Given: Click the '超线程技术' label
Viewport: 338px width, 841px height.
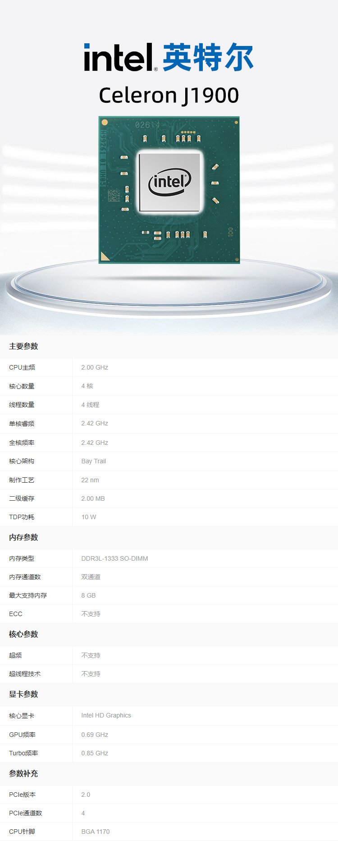Looking at the screenshot, I should click(25, 674).
